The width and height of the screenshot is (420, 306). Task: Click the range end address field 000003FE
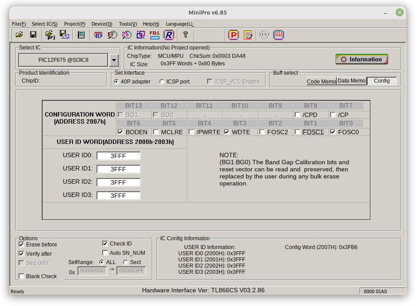pos(131,271)
